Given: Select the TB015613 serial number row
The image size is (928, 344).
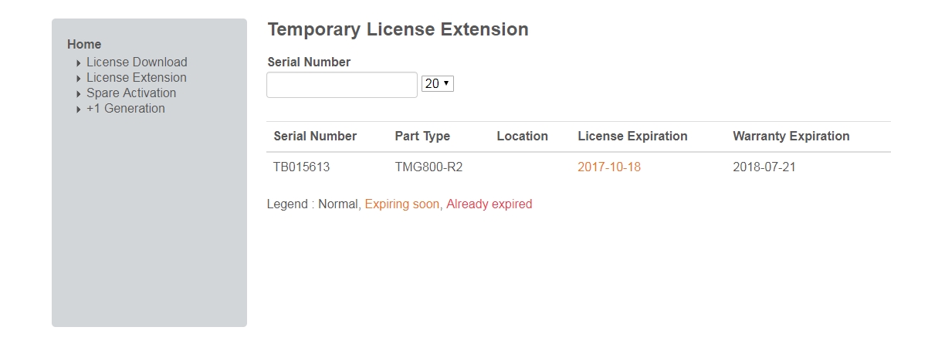Looking at the screenshot, I should coord(302,167).
